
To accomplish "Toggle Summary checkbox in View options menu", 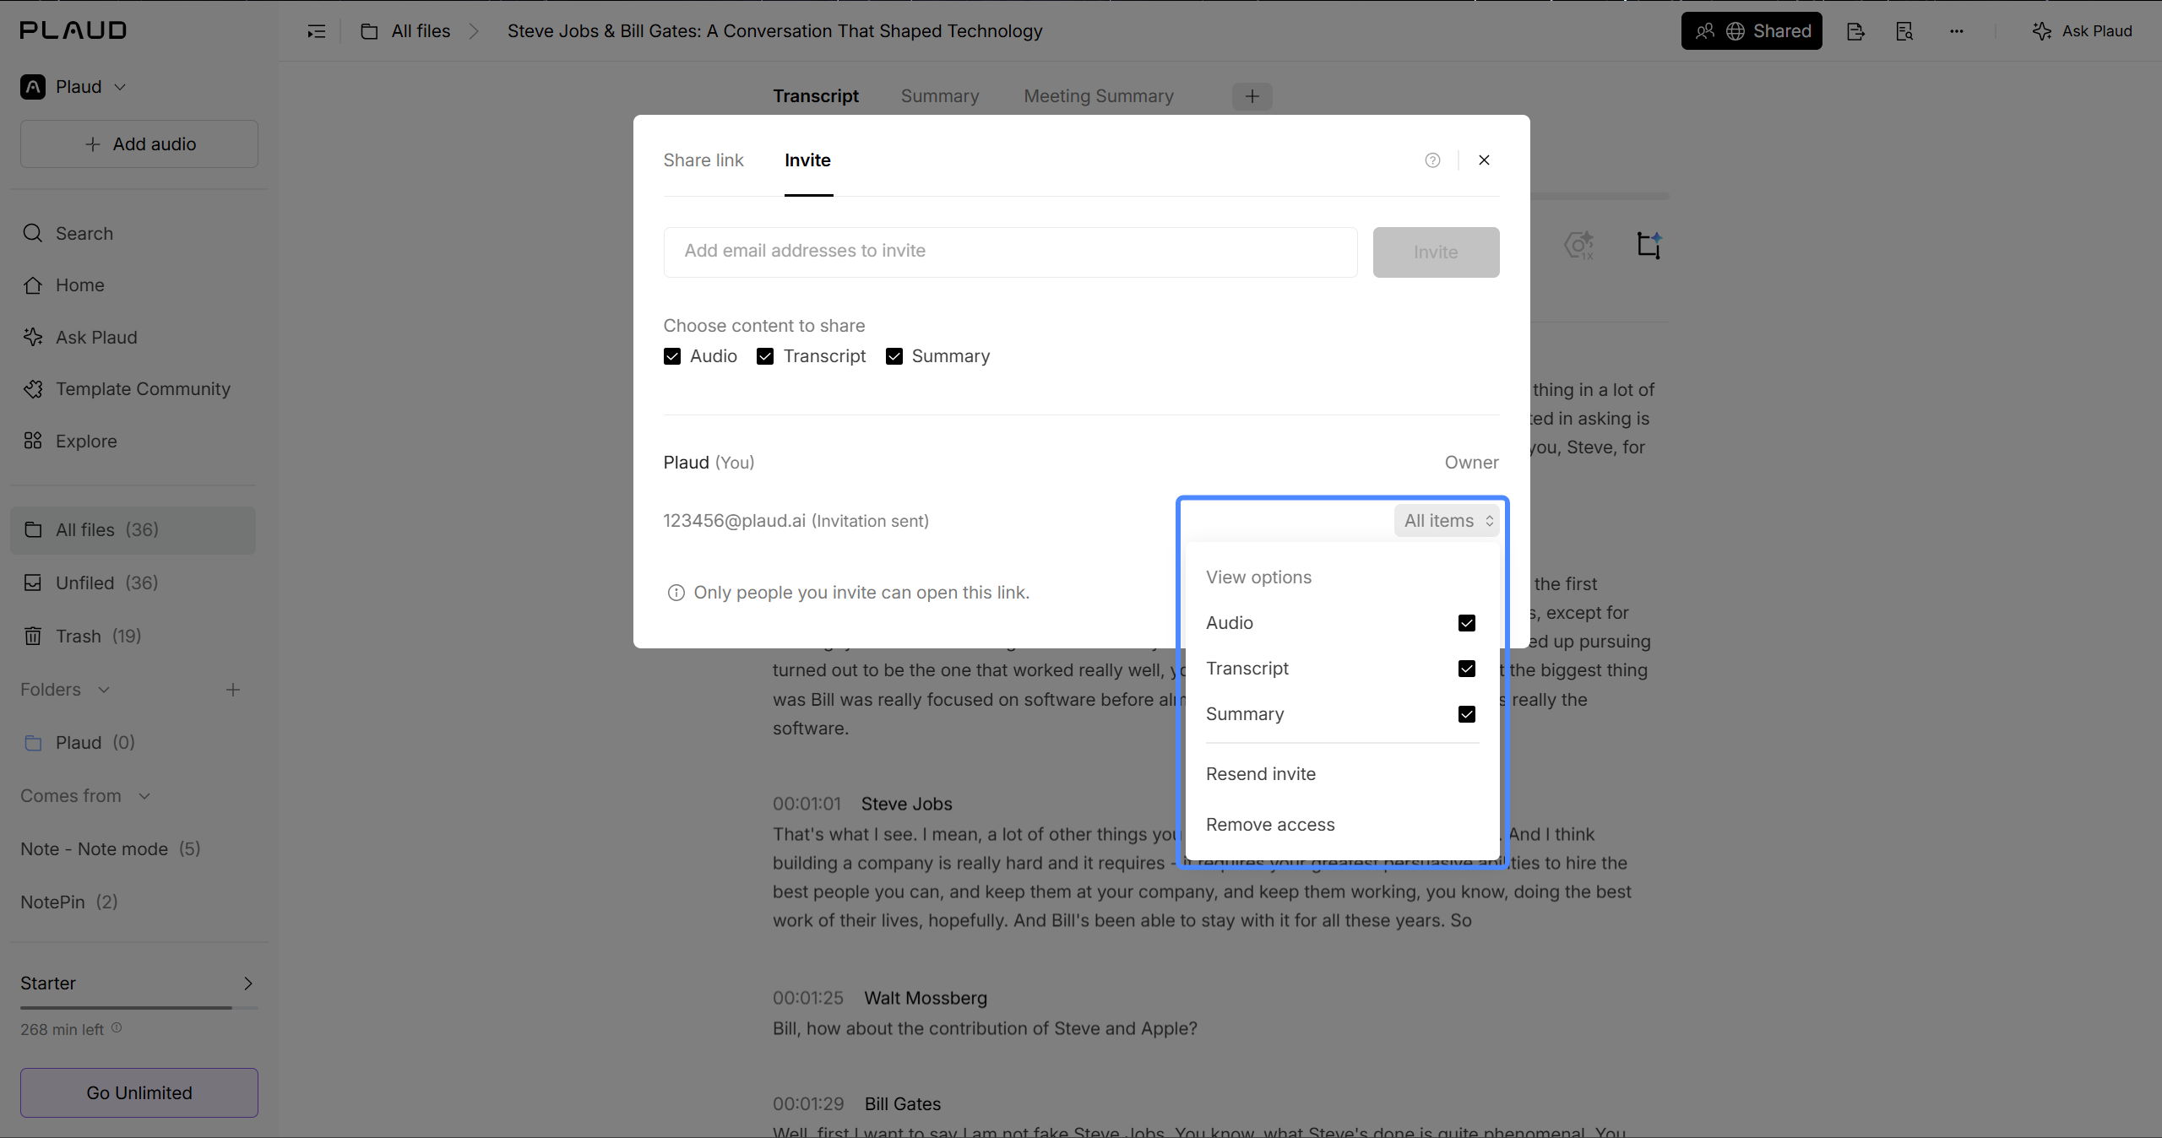I will (x=1467, y=714).
